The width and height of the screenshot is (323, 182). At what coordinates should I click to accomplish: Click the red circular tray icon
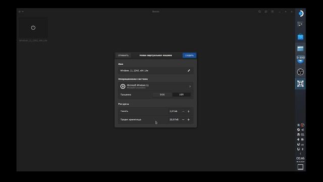pos(302,125)
